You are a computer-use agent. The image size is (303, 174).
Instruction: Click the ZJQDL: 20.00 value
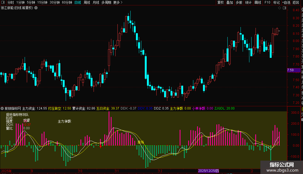click(x=224, y=108)
